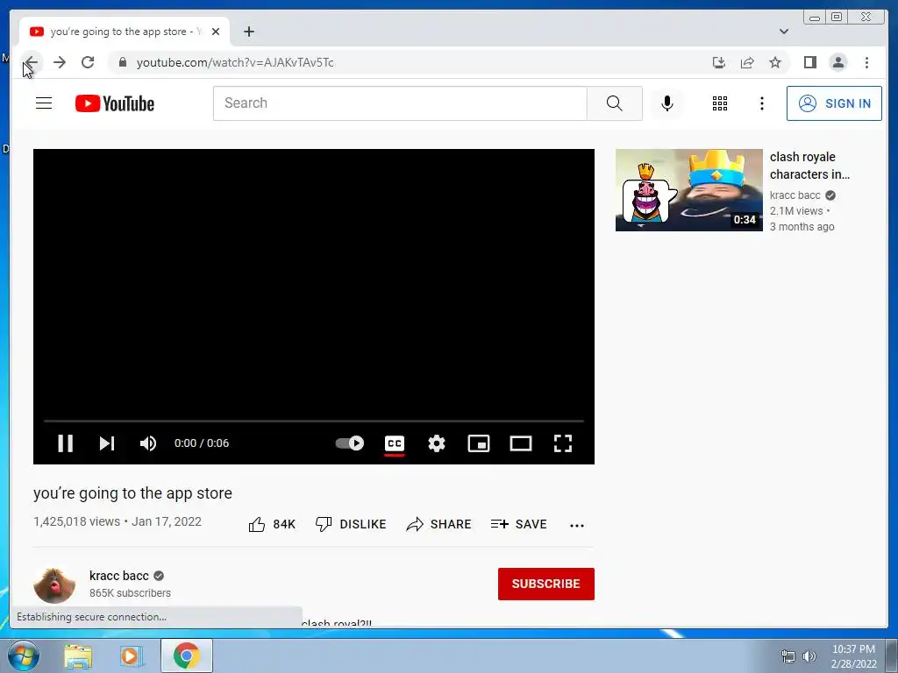Image resolution: width=898 pixels, height=673 pixels.
Task: Select the address bar URL
Action: 235,62
